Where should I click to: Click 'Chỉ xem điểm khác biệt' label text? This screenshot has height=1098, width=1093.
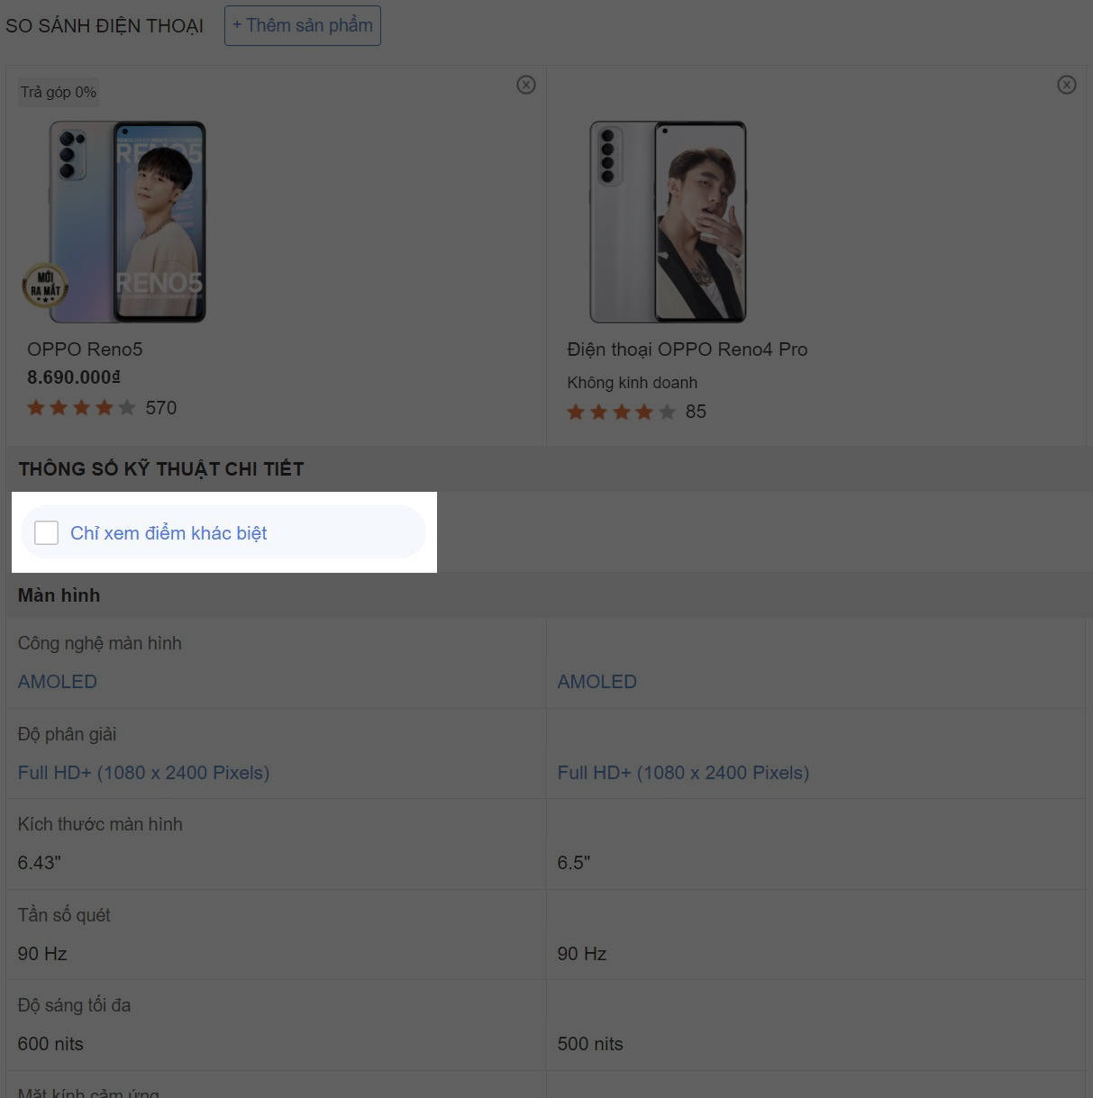[169, 533]
